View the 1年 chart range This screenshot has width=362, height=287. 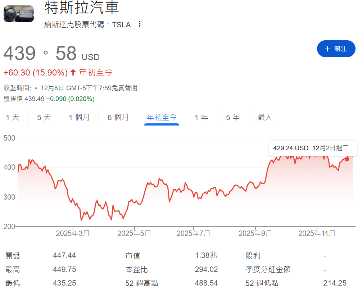202,117
